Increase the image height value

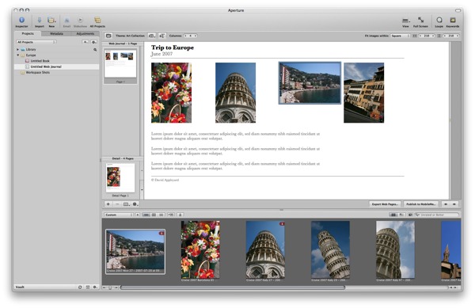tap(458, 36)
